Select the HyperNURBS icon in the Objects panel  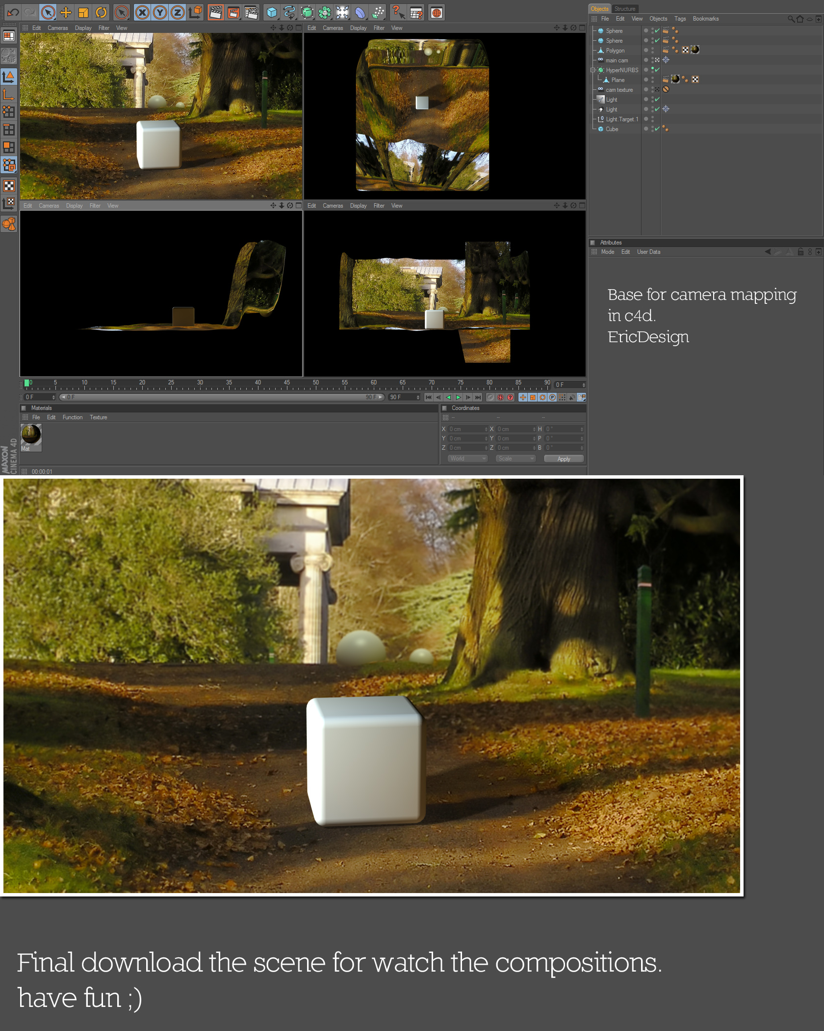click(x=600, y=70)
